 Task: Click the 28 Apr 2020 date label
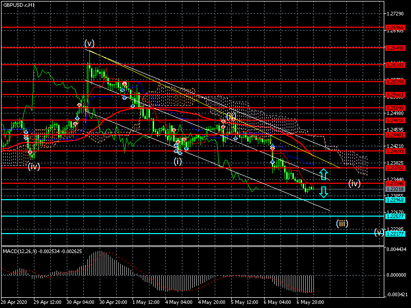pyautogui.click(x=14, y=302)
